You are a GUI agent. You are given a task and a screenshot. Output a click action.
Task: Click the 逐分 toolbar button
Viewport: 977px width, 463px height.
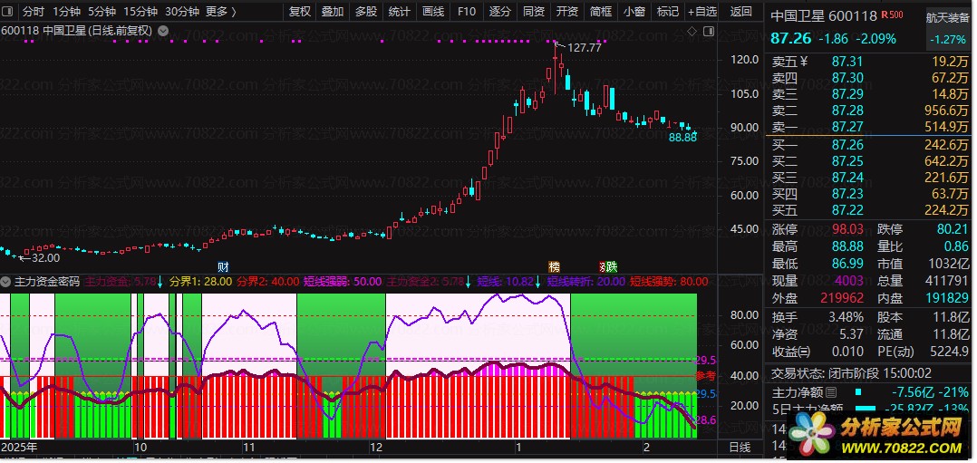click(x=499, y=11)
